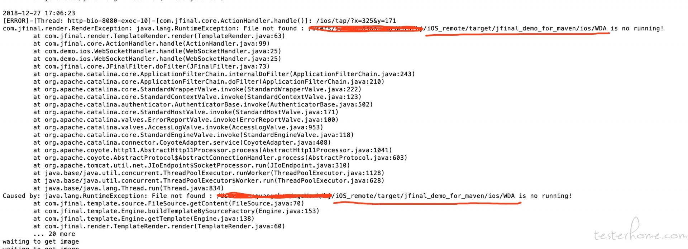The image size is (688, 249).
Task: Click JIoEndpoint.java:310 reference
Action: 308,165
